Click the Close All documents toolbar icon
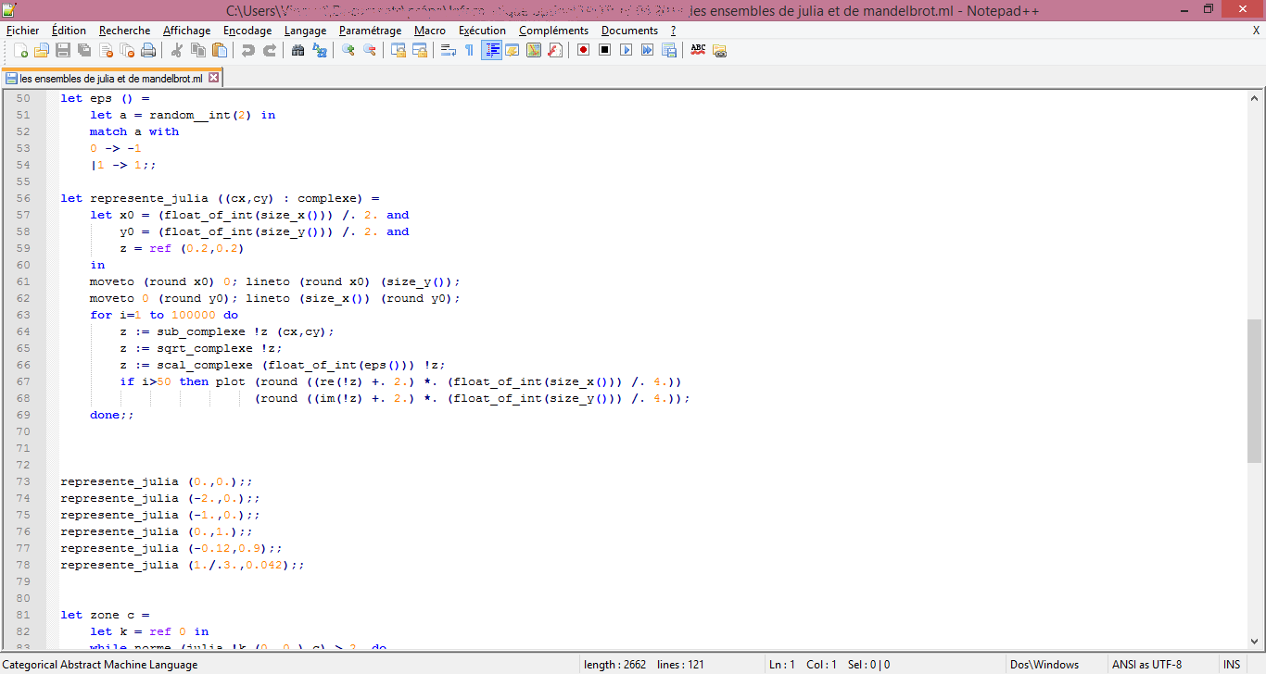Screen dimensions: 1266x674 point(127,50)
